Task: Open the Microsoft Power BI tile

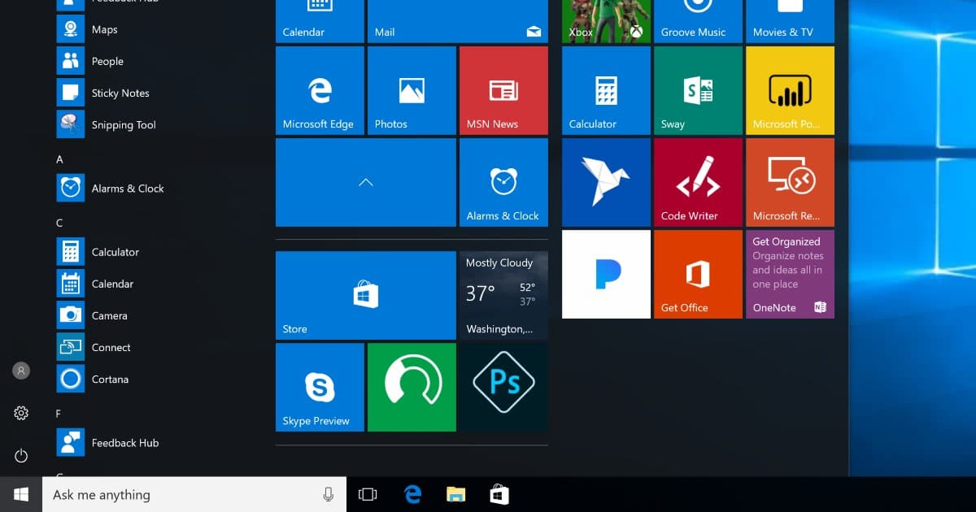Action: [x=790, y=90]
